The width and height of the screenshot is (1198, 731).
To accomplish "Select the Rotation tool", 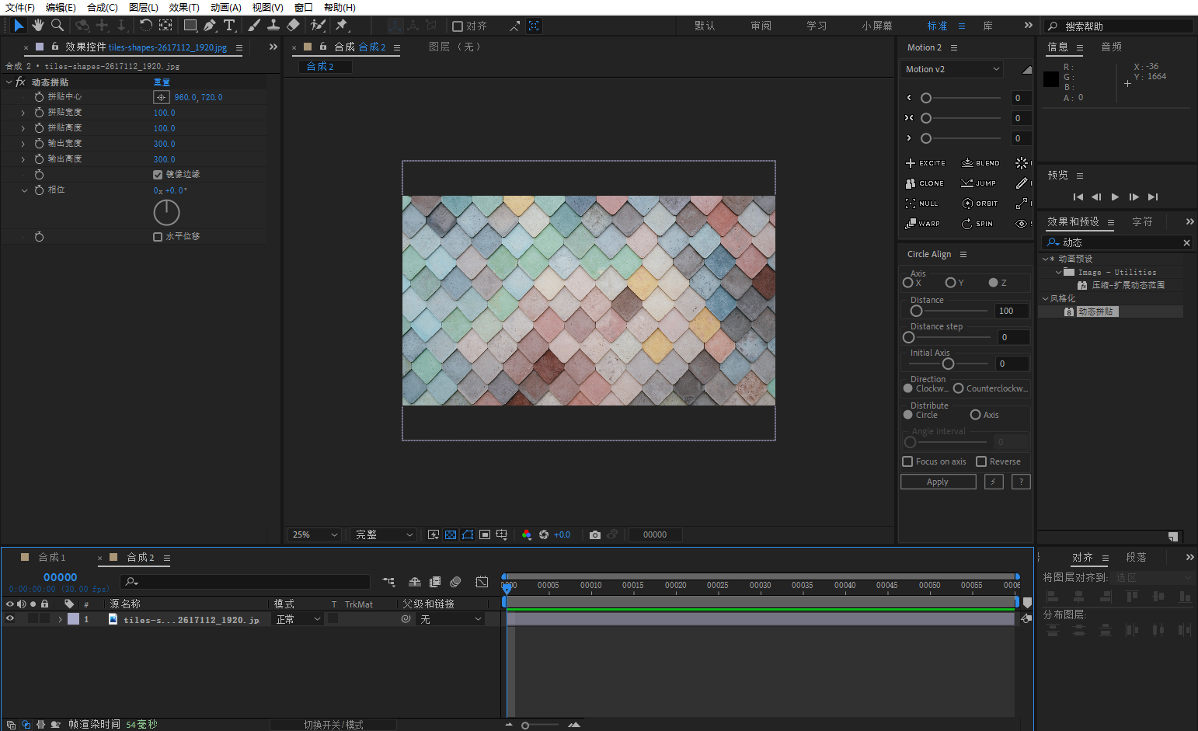I will (145, 26).
